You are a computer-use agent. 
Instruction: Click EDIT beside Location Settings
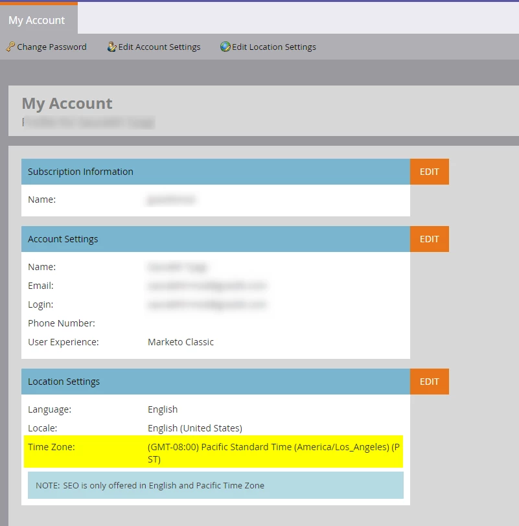430,382
